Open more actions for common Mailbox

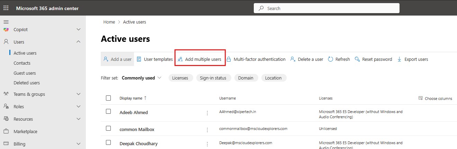207,130
